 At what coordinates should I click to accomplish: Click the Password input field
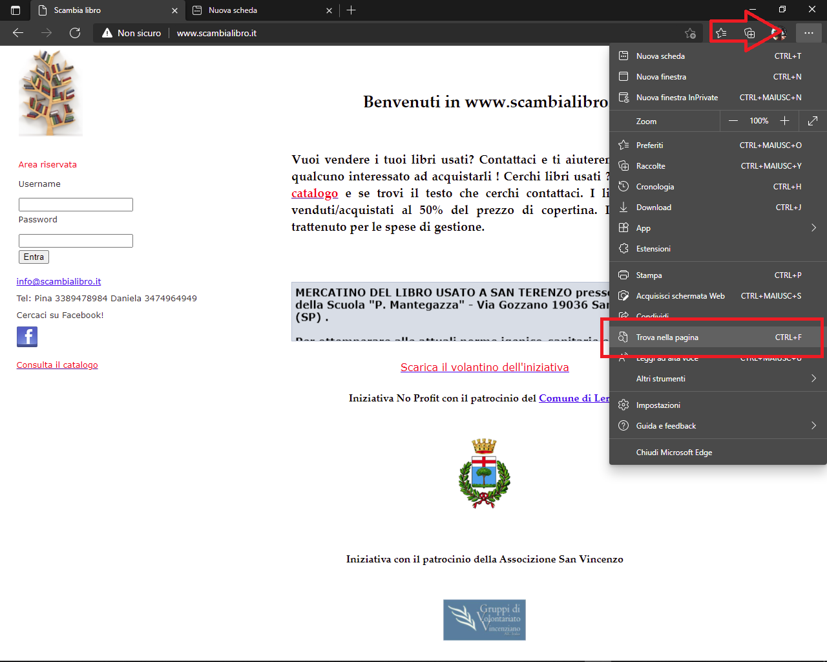pyautogui.click(x=76, y=241)
